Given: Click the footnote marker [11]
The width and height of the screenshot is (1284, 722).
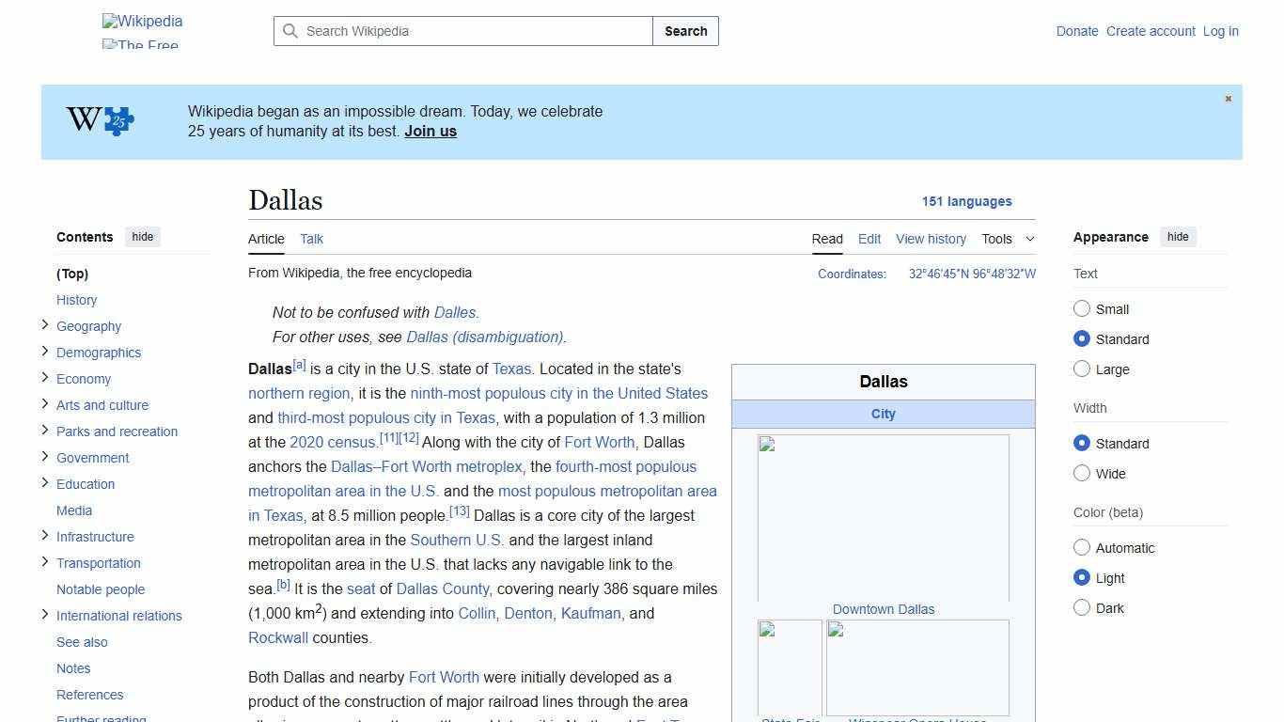Looking at the screenshot, I should (389, 436).
